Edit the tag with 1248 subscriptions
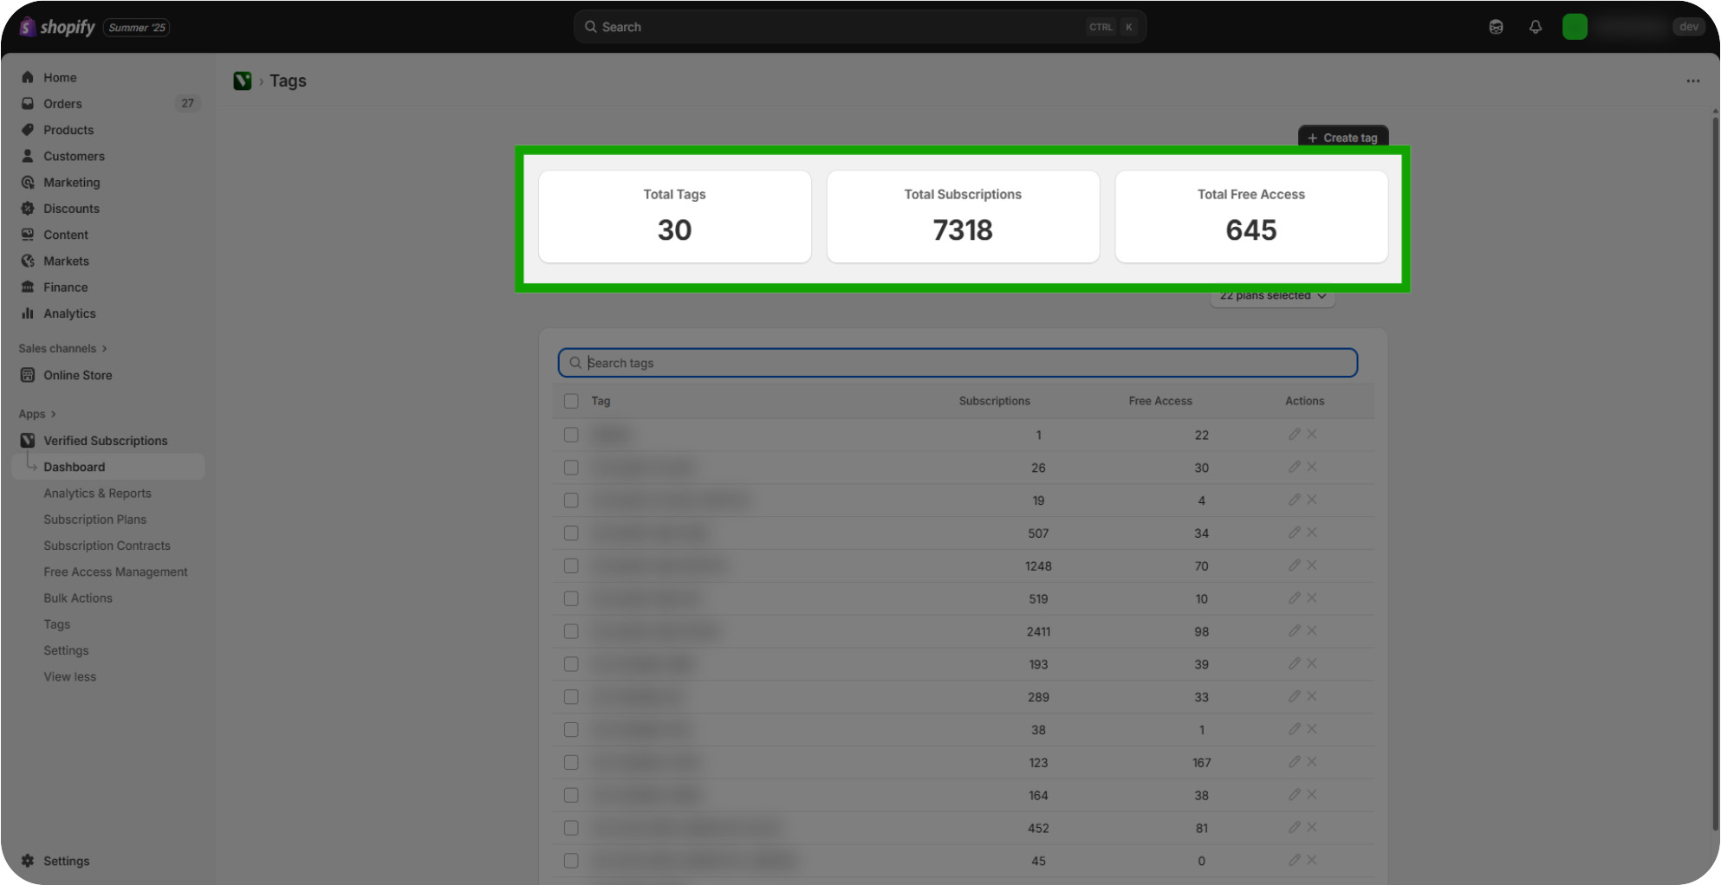 coord(1294,565)
